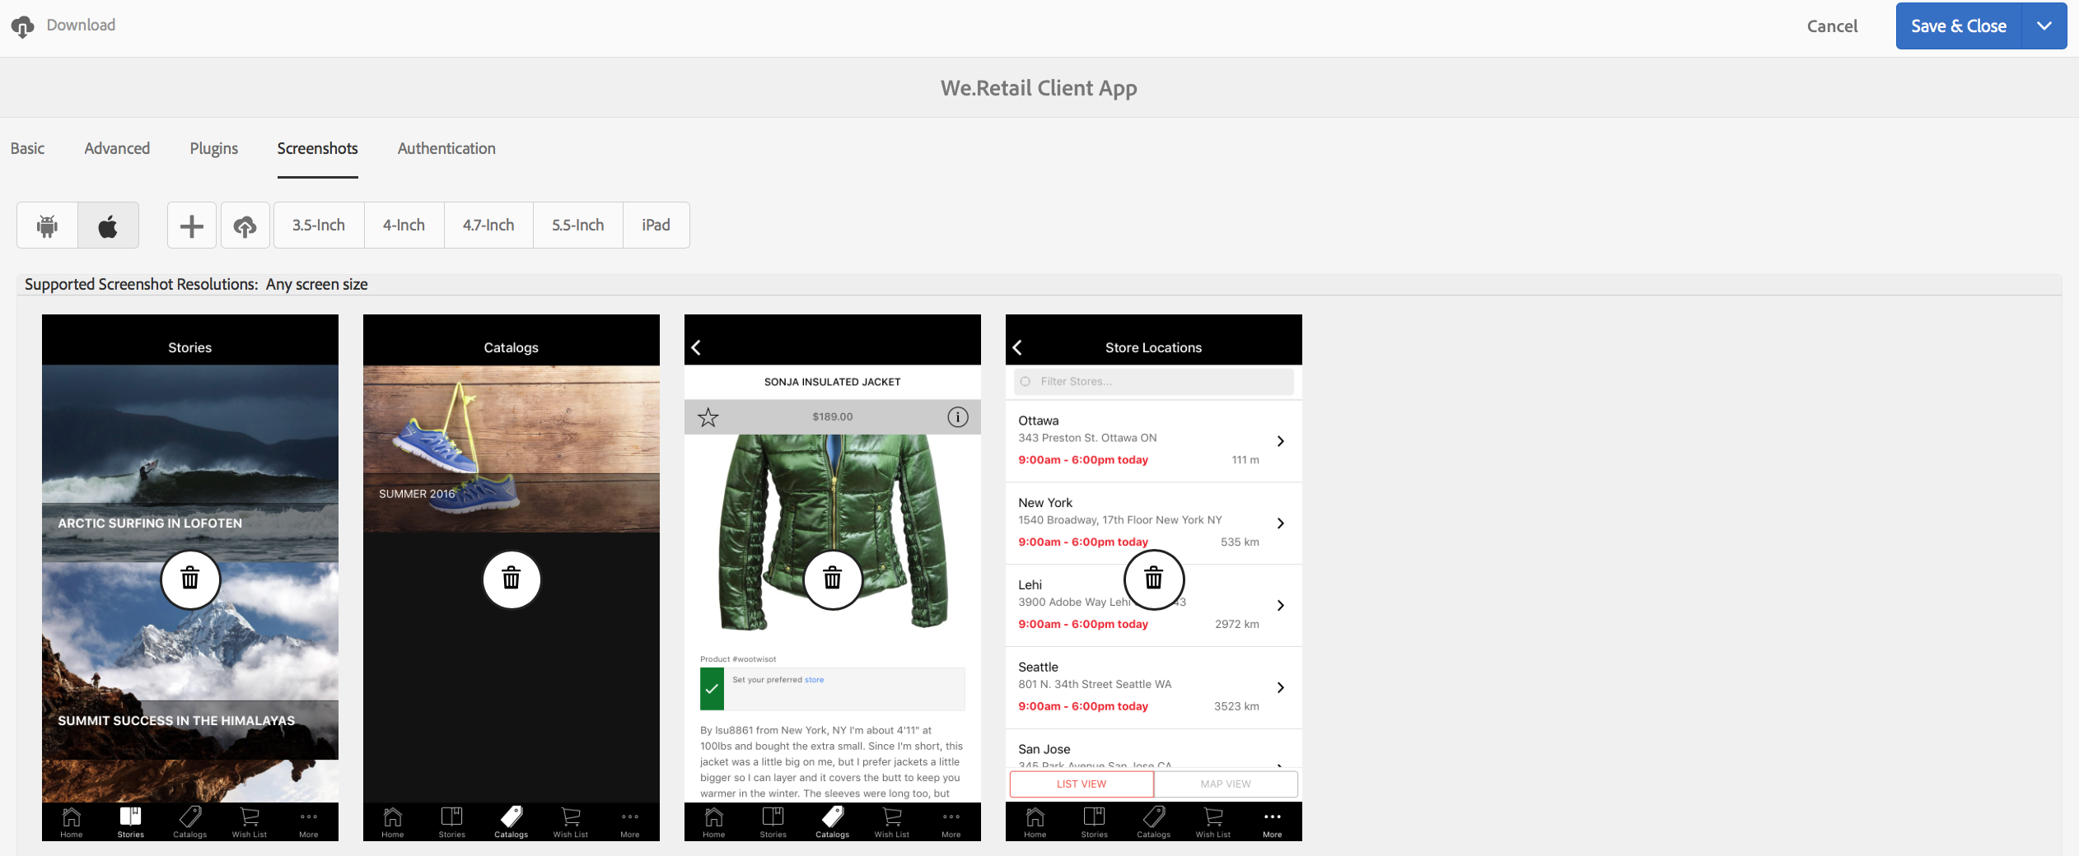2079x856 pixels.
Task: Select the Apple iOS platform icon
Action: pyautogui.click(x=108, y=225)
